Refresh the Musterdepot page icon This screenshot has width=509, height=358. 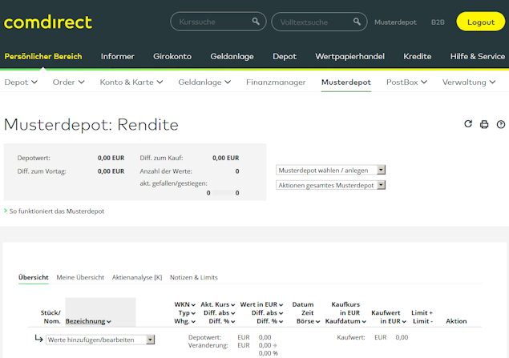[468, 124]
